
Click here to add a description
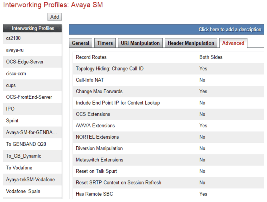coord(230,29)
